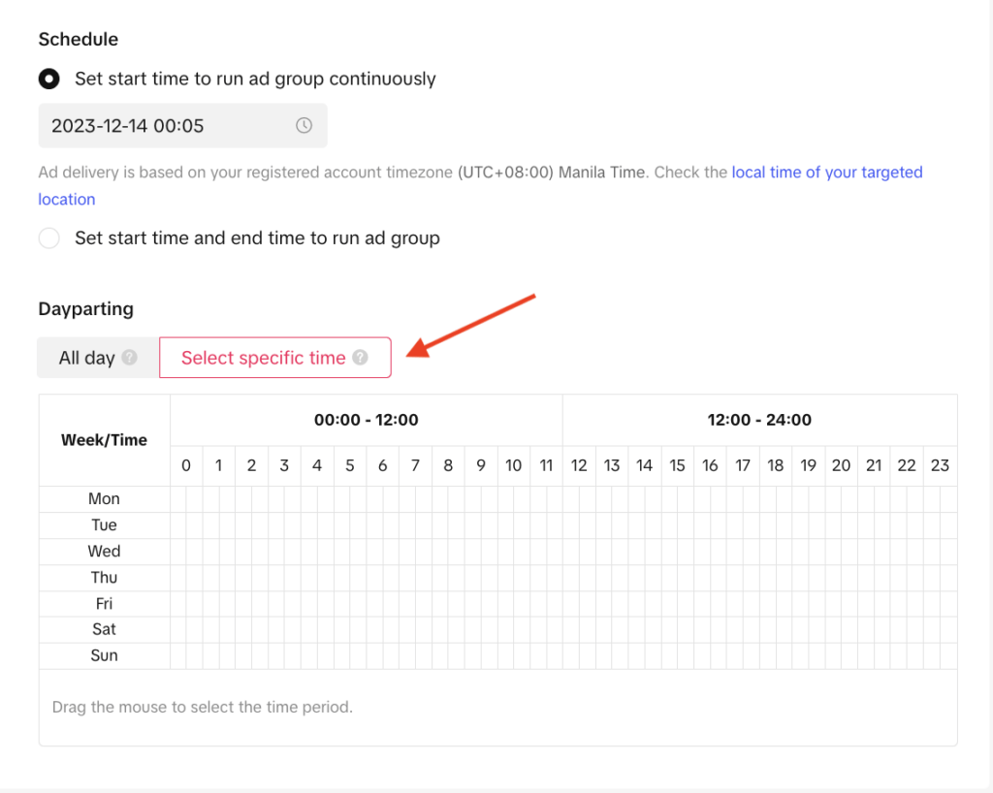This screenshot has width=993, height=793.
Task: Select run ad group continuously radio option
Action: 48,79
